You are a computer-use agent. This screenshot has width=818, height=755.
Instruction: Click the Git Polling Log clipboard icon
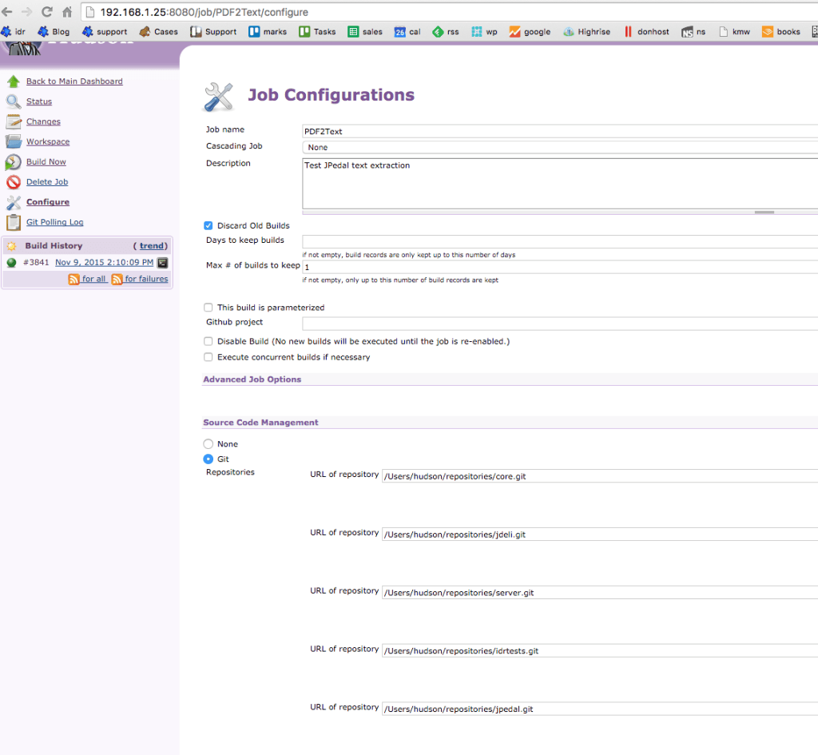[14, 222]
